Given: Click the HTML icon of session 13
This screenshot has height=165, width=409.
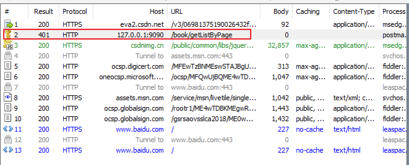Looking at the screenshot, I should tap(8, 150).
